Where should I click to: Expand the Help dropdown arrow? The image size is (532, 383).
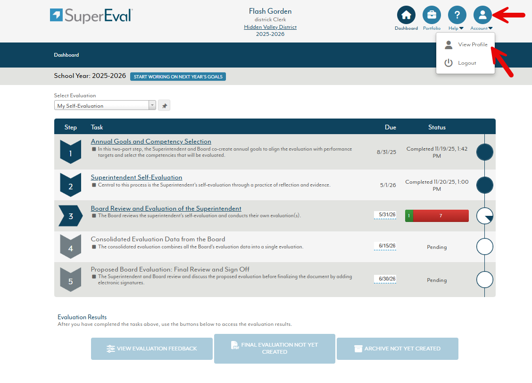pyautogui.click(x=461, y=28)
